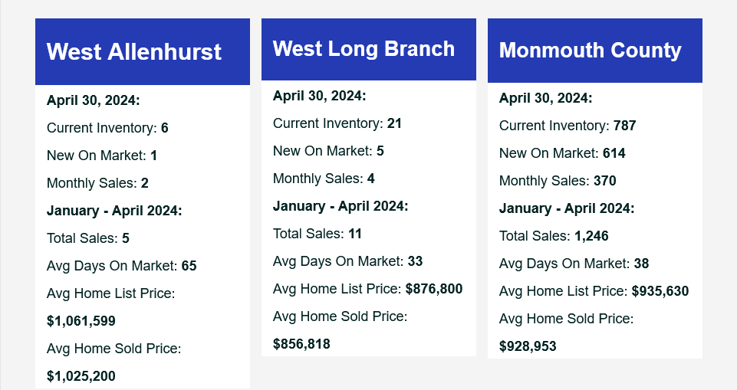Select West Allenhurst New On Market line

[x=101, y=156]
